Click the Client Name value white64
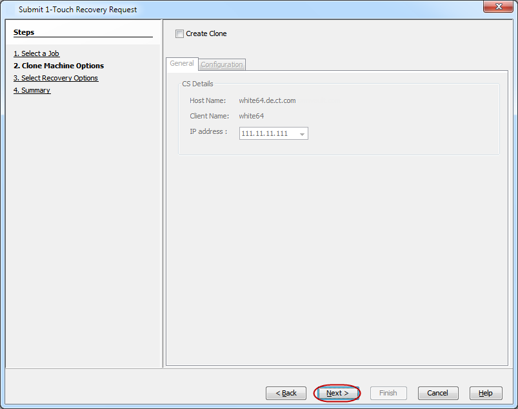This screenshot has height=409, width=518. click(x=251, y=116)
